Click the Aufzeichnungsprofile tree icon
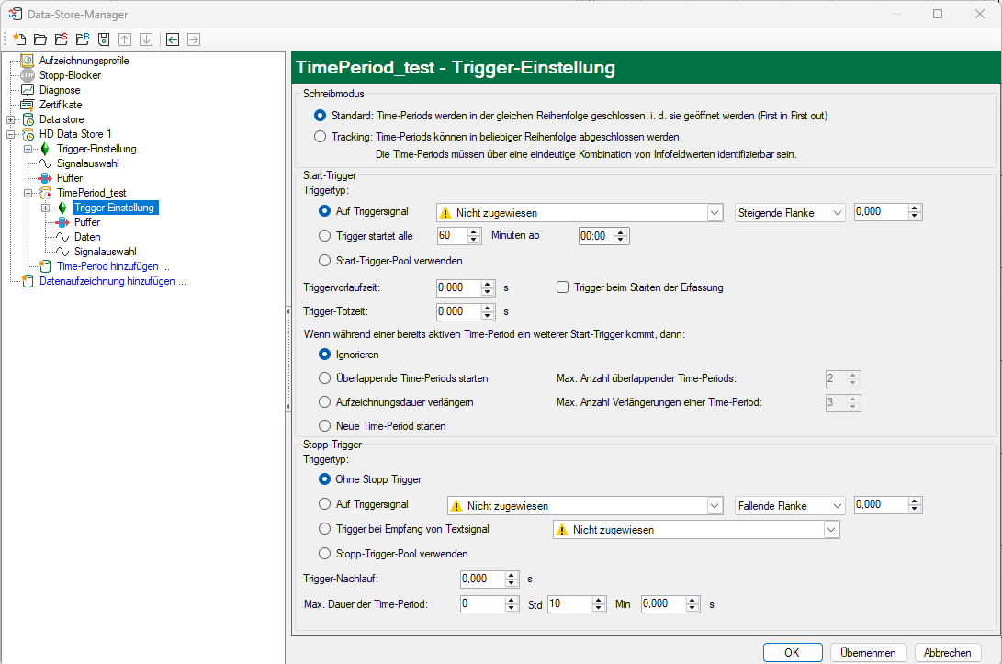The image size is (1002, 664). click(28, 61)
